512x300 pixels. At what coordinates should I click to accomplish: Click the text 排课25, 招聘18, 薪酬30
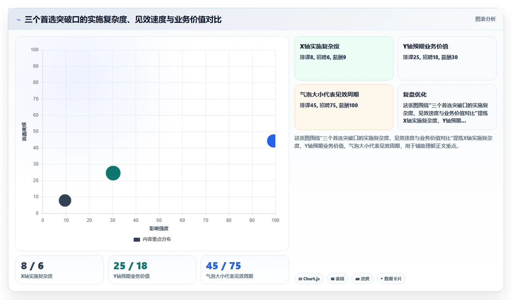(x=430, y=58)
